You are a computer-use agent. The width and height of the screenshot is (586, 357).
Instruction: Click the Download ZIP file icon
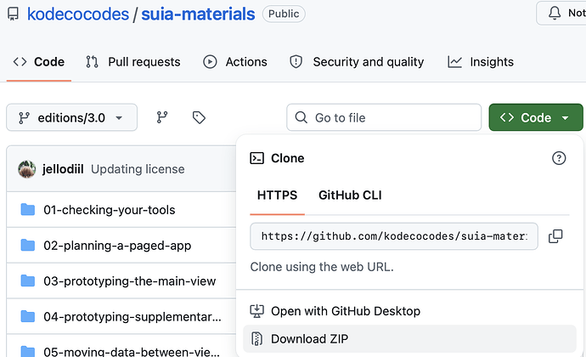coord(256,339)
